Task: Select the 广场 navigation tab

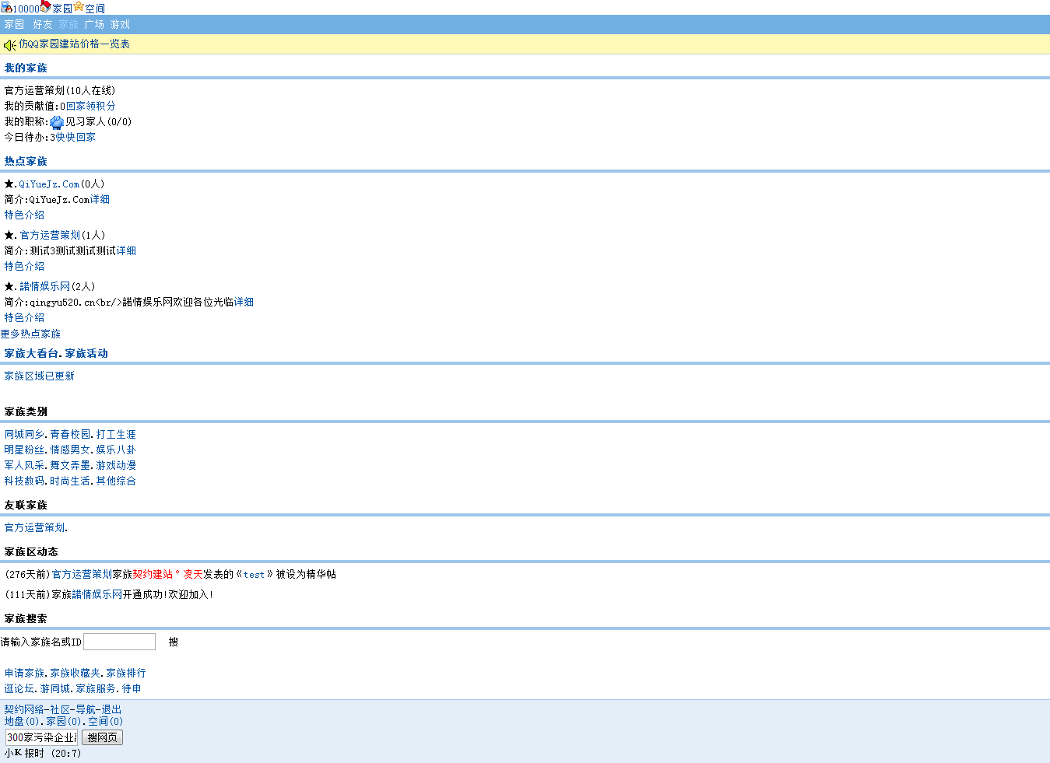Action: click(94, 25)
